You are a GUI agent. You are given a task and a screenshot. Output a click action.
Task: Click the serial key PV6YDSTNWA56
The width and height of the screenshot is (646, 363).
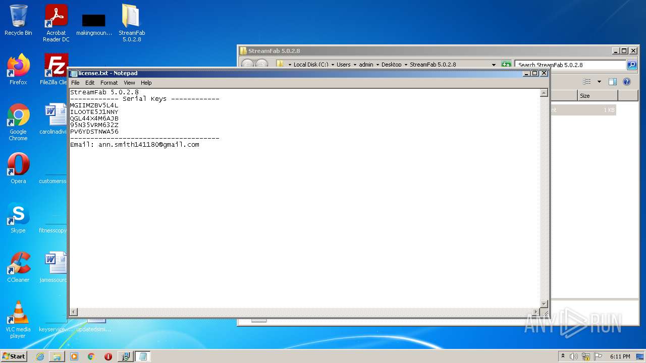(x=94, y=132)
